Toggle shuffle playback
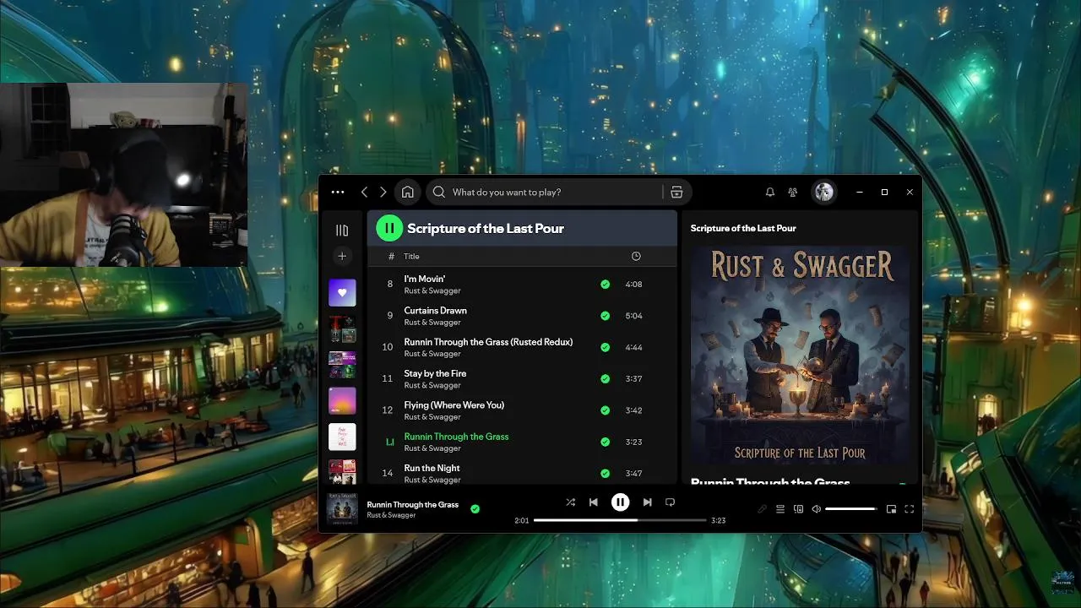 coord(570,502)
